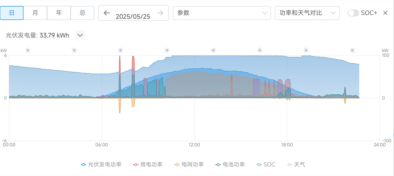Click the last sun weather icon
394x176 pixels.
click(353, 50)
